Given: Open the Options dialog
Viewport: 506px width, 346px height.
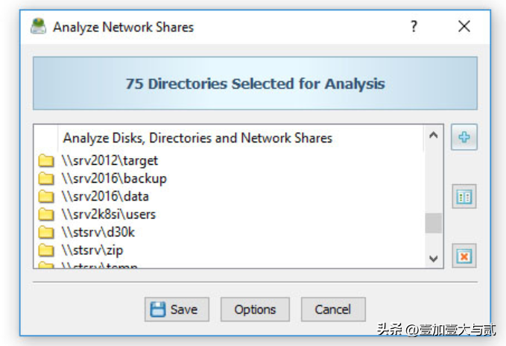Looking at the screenshot, I should tap(255, 309).
